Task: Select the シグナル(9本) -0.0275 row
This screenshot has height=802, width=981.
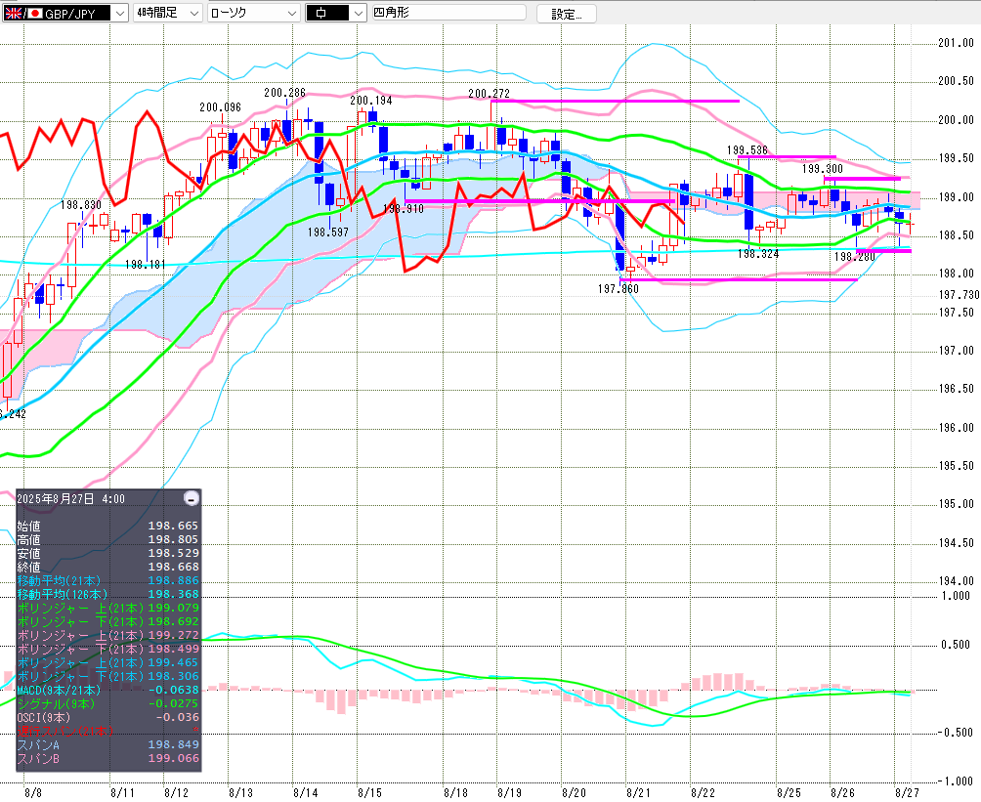Action: (107, 703)
